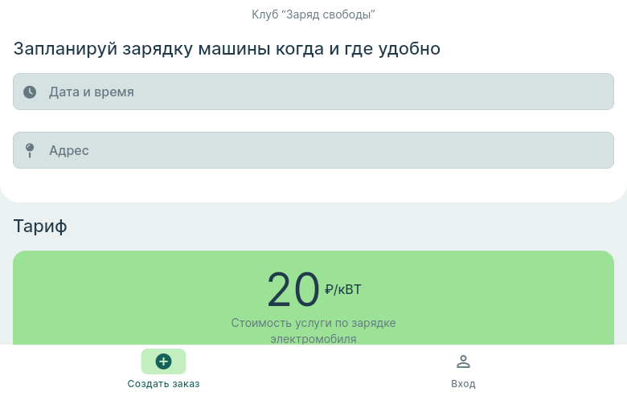Click the "Стоимость услуги по зарядке" description
Viewport: 627px width, 396px height.
tap(313, 323)
